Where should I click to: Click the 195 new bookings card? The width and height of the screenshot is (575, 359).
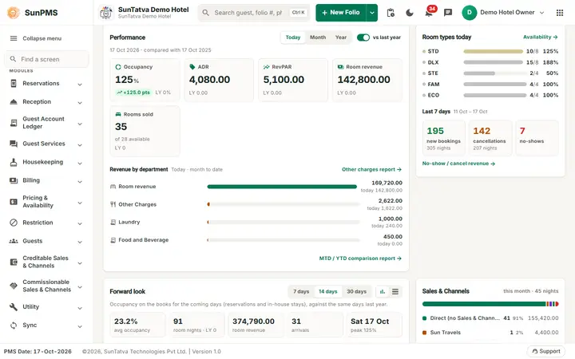444,139
